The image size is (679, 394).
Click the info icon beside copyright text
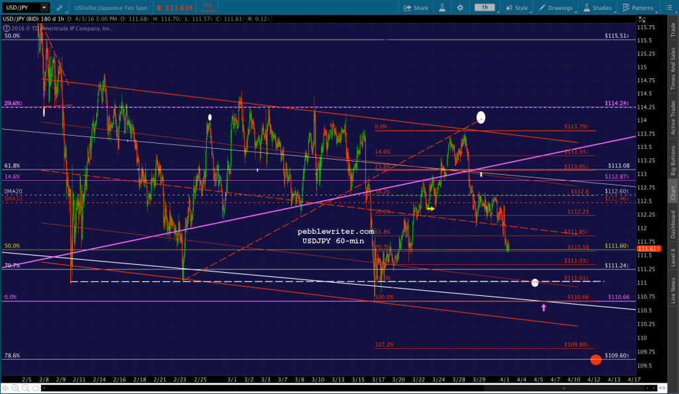pos(7,28)
